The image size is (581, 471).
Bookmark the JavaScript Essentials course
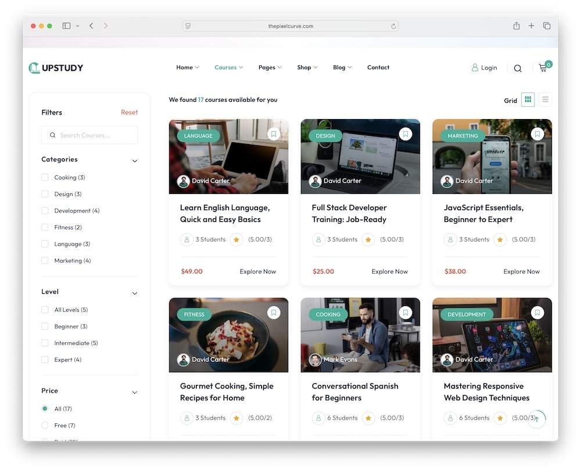(537, 134)
